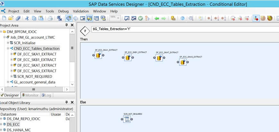Collapse the DM_BPFDM_IDOC project node
The height and width of the screenshot is (132, 279).
click(x=1, y=32)
